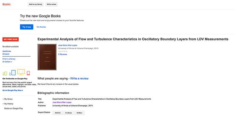Click the Try it now button

[x=27, y=27]
